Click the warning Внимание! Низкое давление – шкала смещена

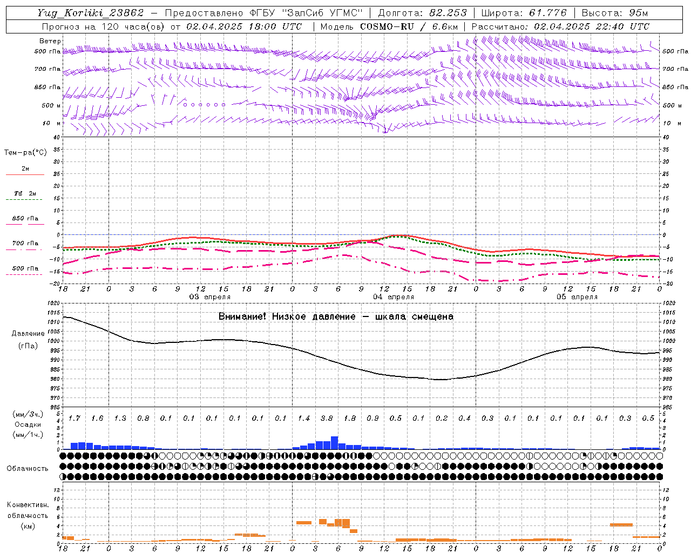tap(336, 316)
